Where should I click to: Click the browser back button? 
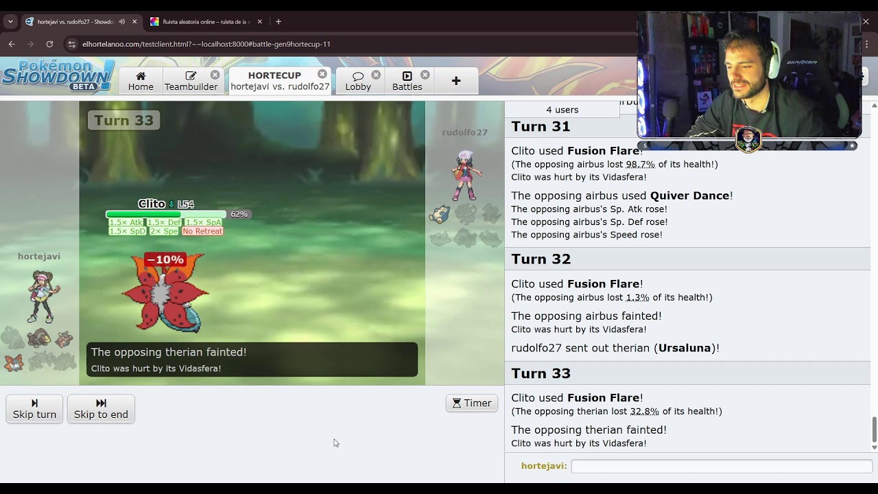[12, 44]
